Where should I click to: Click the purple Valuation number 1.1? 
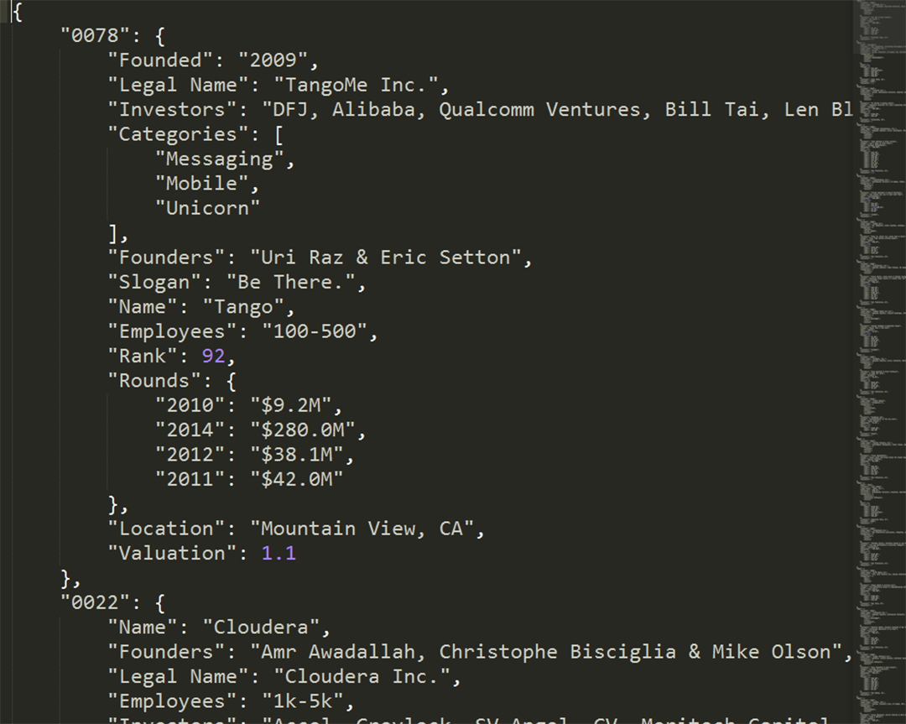279,553
